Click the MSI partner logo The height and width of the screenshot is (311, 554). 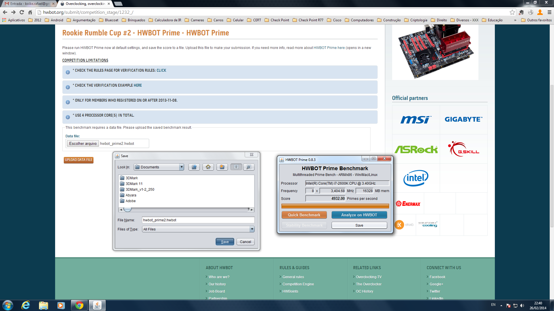(x=416, y=120)
